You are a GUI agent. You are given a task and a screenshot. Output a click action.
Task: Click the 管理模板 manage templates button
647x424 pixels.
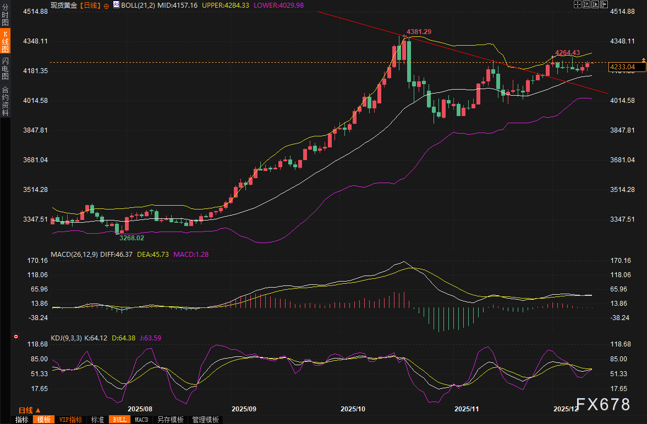pos(205,420)
